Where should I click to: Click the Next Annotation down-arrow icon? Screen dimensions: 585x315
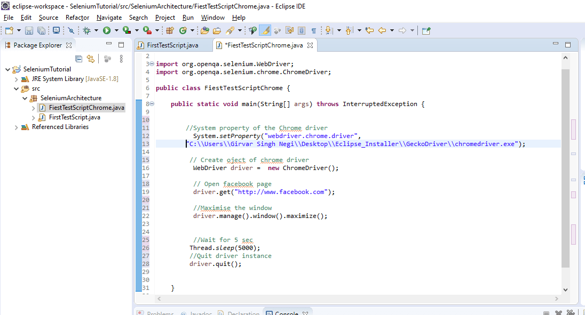tap(329, 30)
